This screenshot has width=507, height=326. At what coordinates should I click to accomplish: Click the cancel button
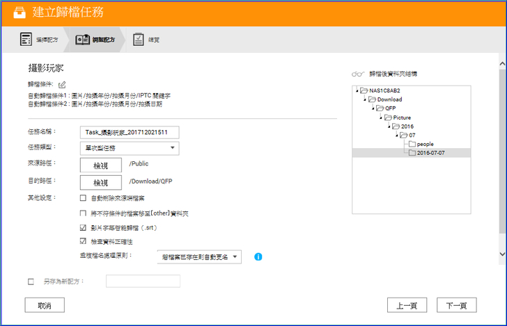point(45,305)
